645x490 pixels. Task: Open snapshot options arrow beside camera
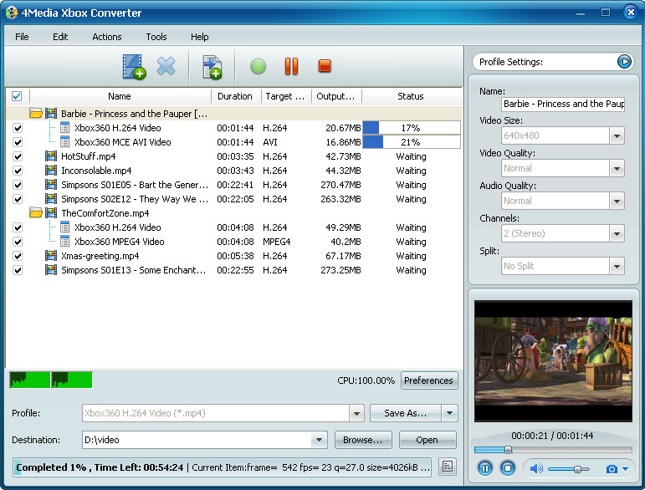[x=625, y=469]
